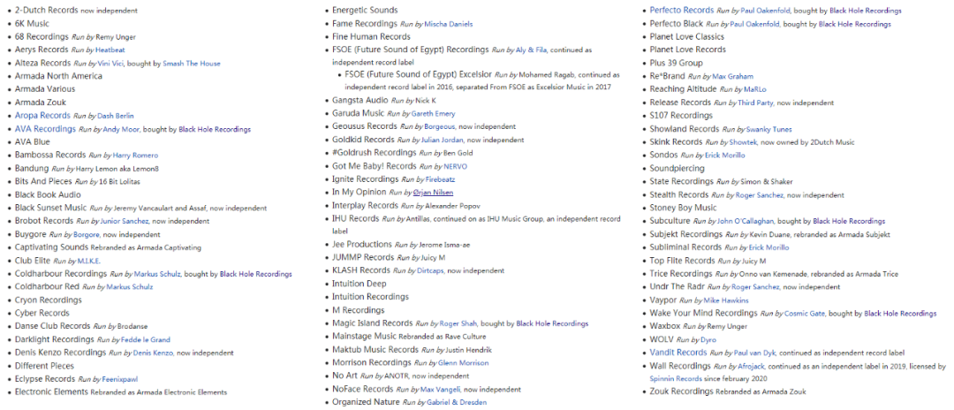Screen dimensions: 954x410
Task: Click the Max Vangeli link
Action: (x=441, y=390)
